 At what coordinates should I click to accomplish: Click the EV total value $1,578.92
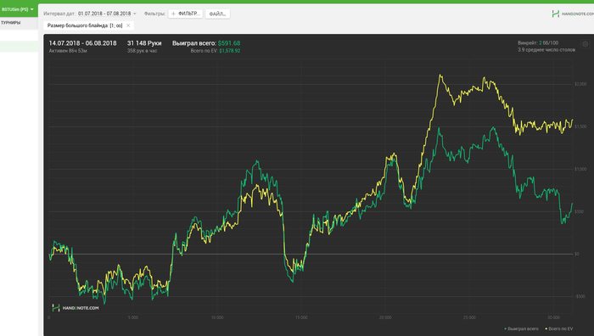point(230,51)
